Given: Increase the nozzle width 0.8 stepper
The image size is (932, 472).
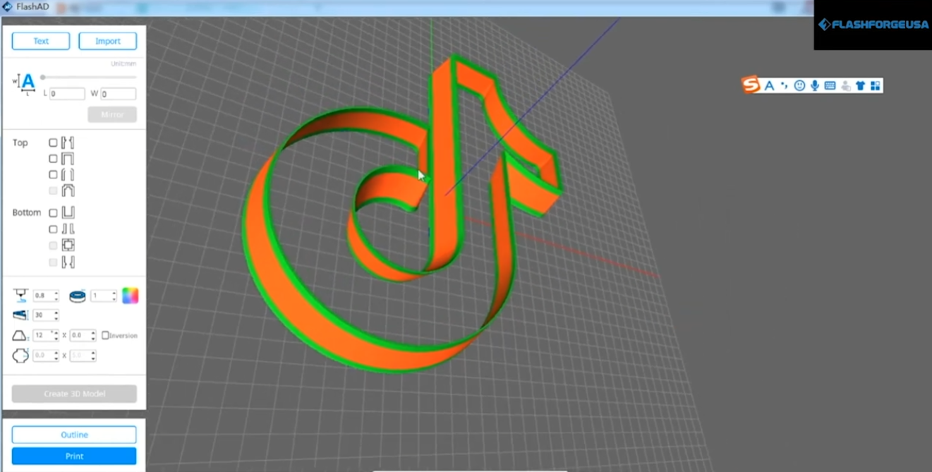Looking at the screenshot, I should [56, 293].
